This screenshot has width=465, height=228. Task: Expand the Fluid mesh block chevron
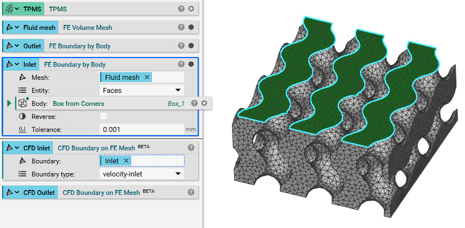pos(17,27)
